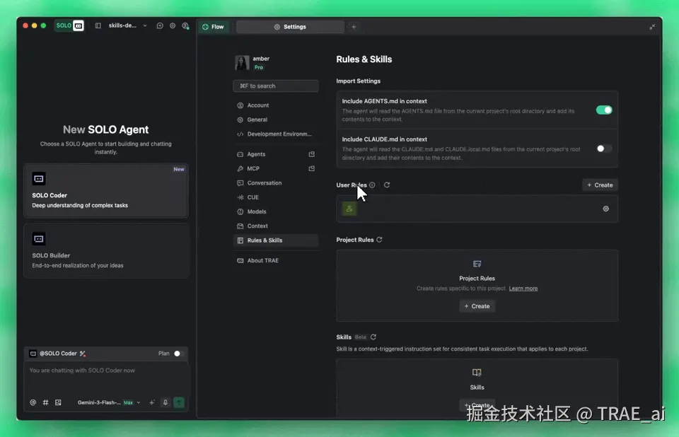Toggle the Plan switch

[x=180, y=354]
